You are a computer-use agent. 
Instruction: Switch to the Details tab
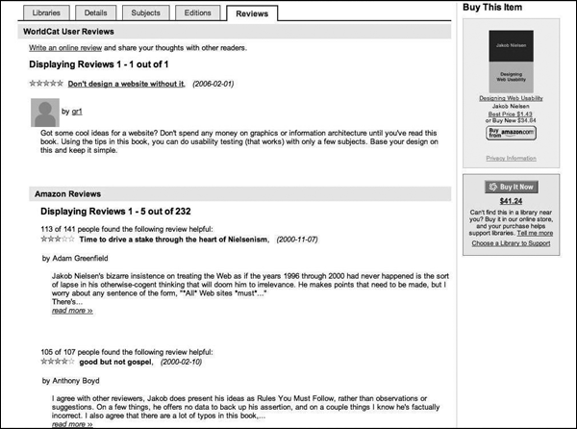94,13
